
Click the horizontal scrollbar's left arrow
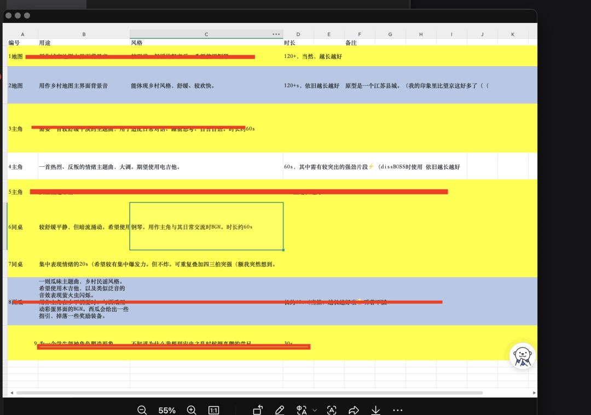pyautogui.click(x=12, y=393)
